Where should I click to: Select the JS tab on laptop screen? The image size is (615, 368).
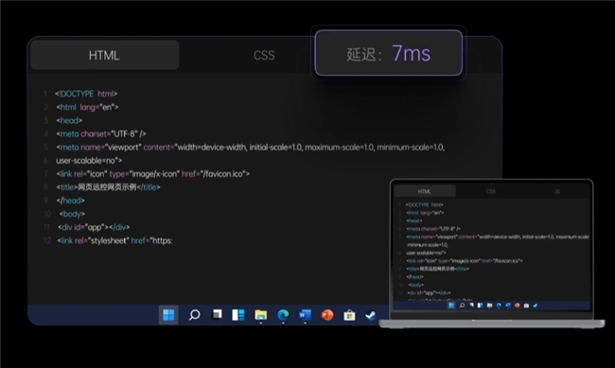557,191
